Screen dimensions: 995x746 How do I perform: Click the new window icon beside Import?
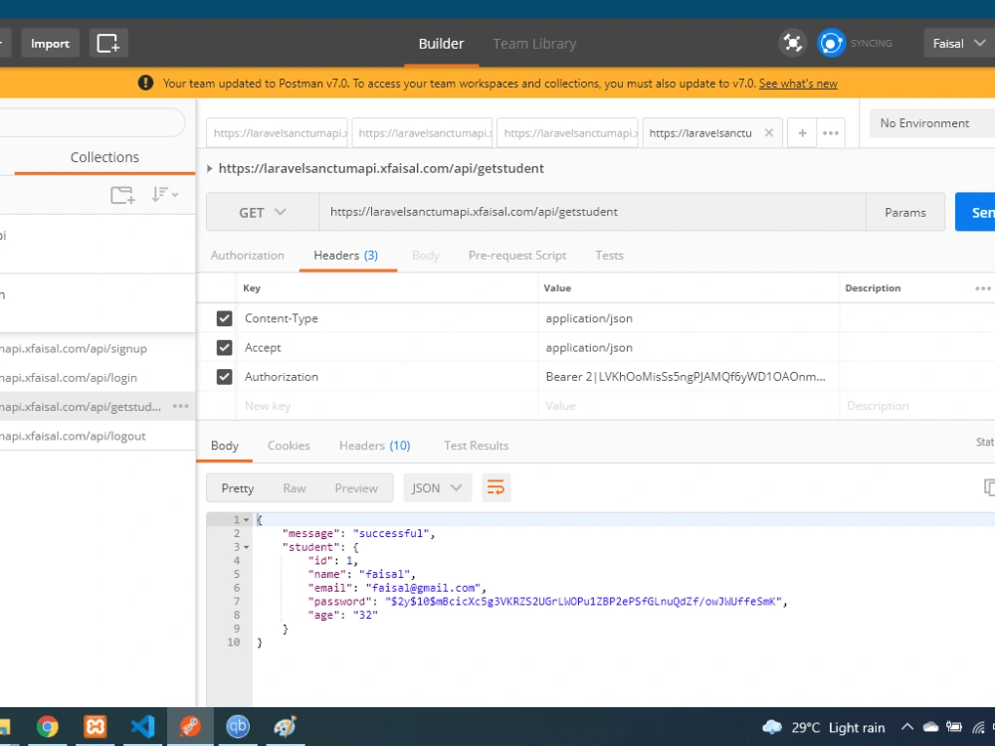pos(107,43)
